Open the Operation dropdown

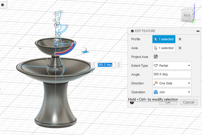coord(172,92)
